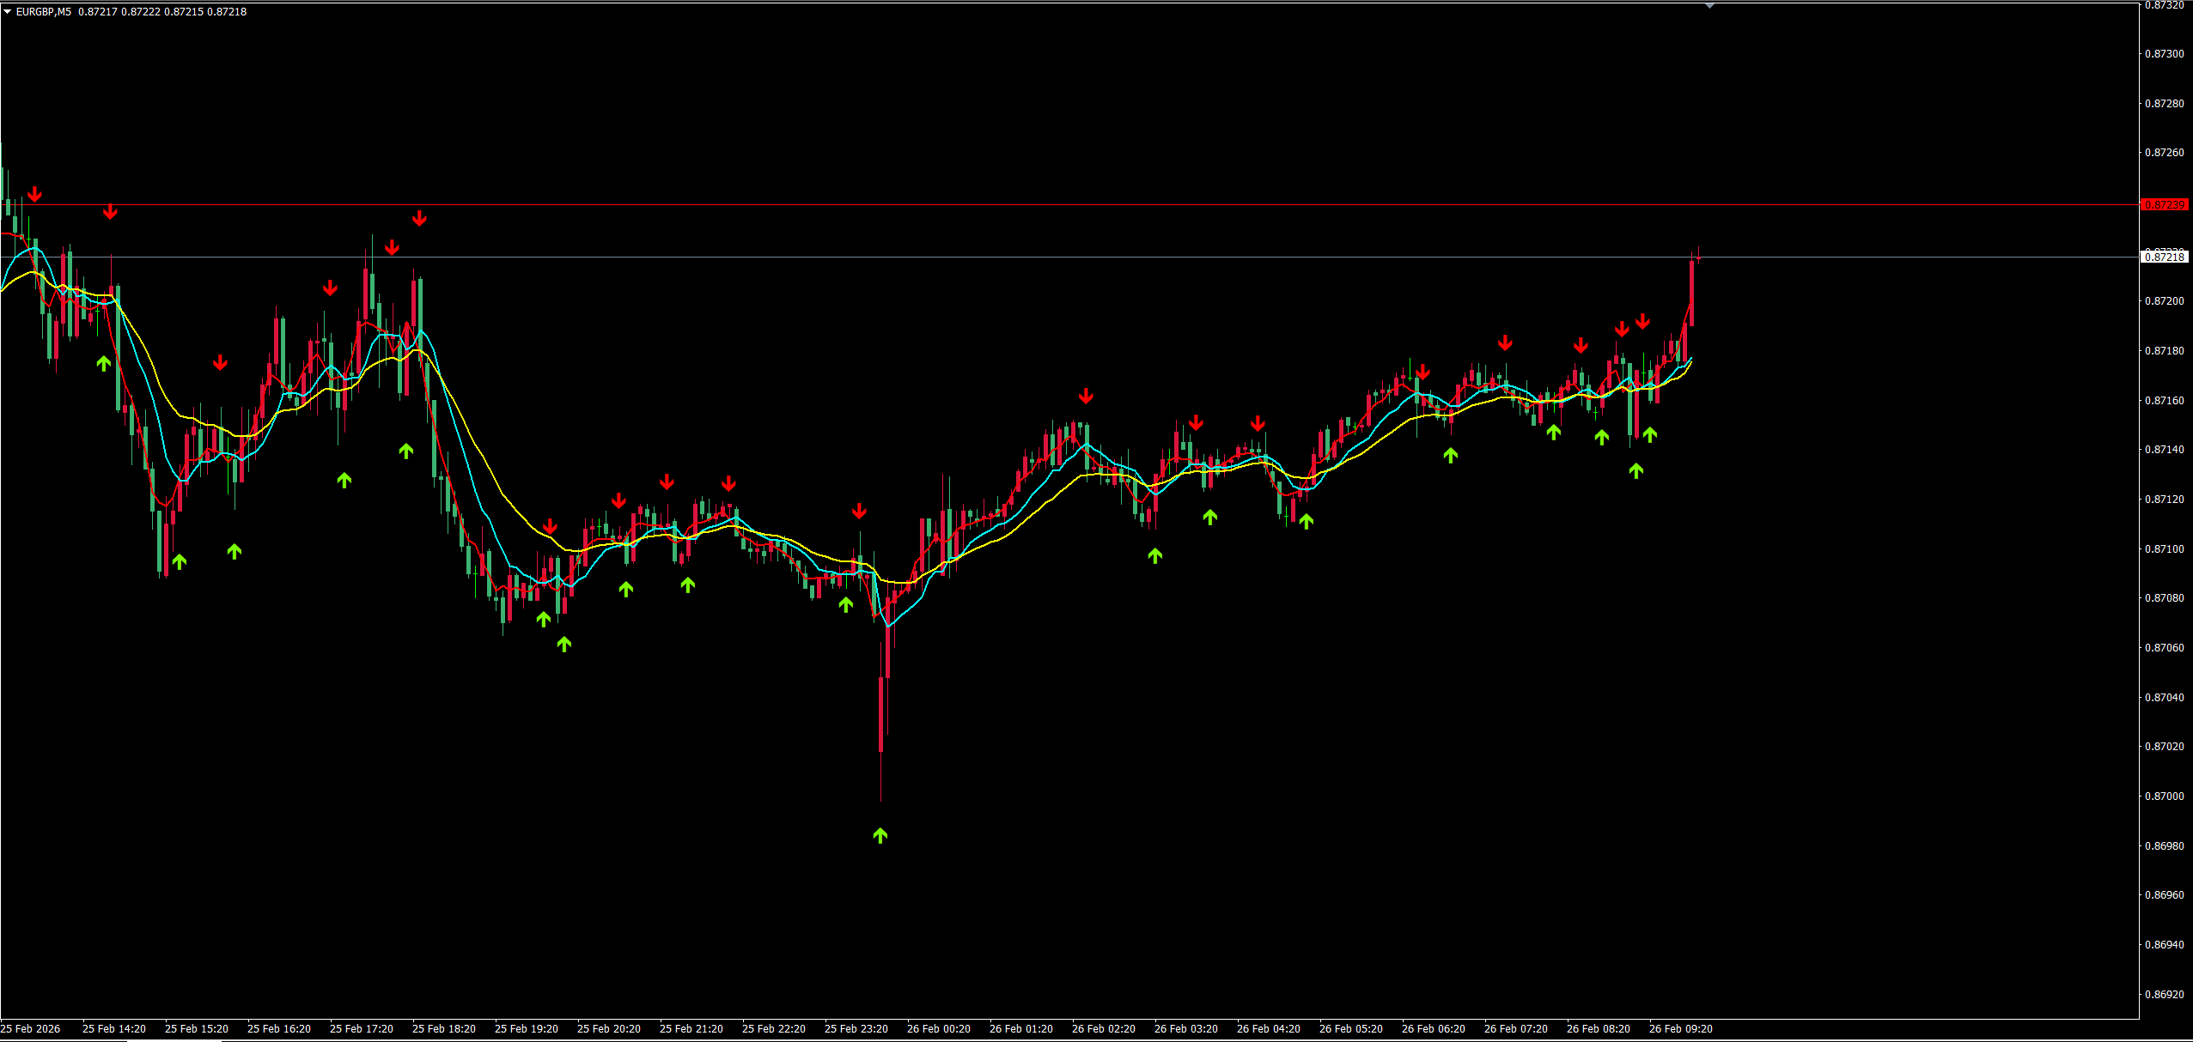The width and height of the screenshot is (2193, 1042).
Task: Click the leftmost green up arrow
Action: (x=104, y=363)
